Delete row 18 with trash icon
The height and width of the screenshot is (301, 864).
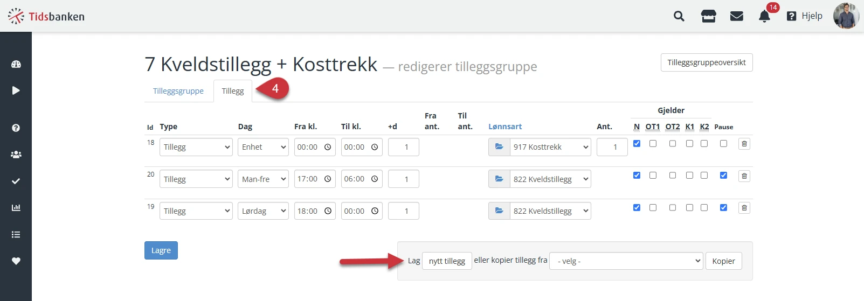click(744, 144)
